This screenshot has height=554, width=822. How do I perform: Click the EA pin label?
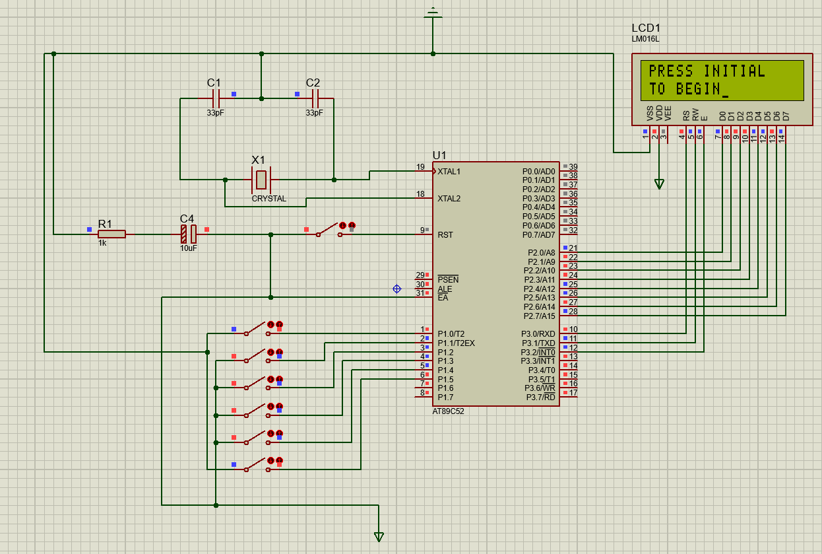click(443, 298)
